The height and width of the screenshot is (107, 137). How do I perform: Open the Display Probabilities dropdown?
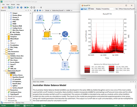[108, 9]
